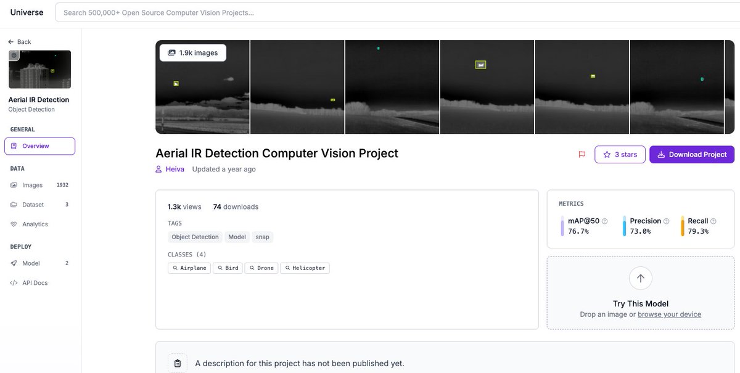The height and width of the screenshot is (373, 740).
Task: Open the Dataset section in sidebar
Action: pyautogui.click(x=39, y=205)
